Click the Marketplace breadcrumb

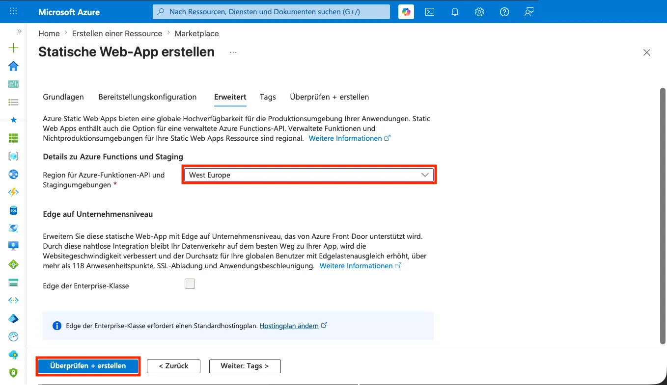coord(197,33)
